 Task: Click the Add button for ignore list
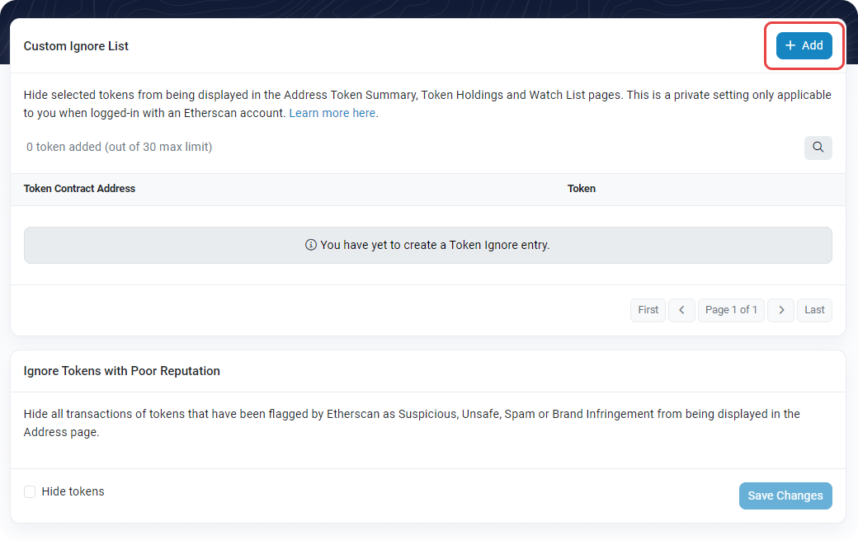tap(804, 45)
